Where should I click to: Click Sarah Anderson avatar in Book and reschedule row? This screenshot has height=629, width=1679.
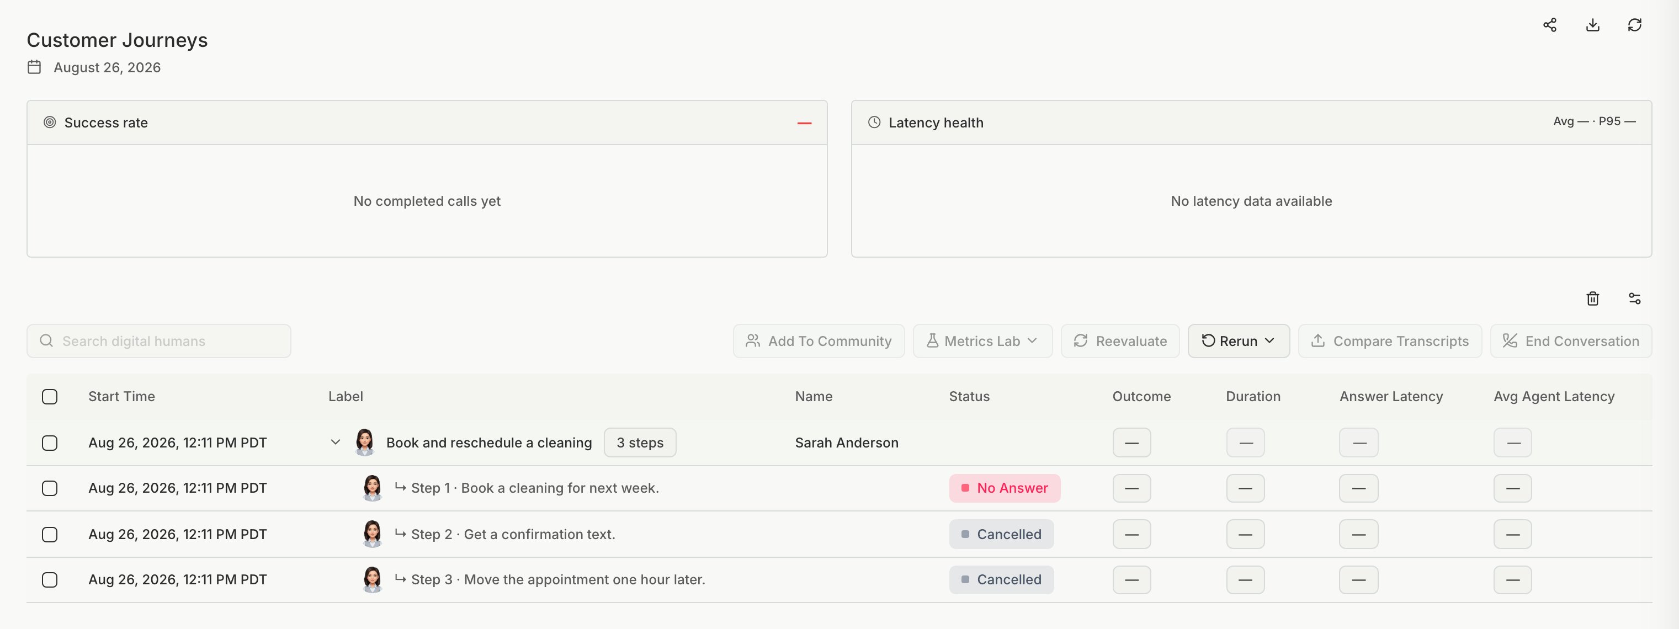364,442
